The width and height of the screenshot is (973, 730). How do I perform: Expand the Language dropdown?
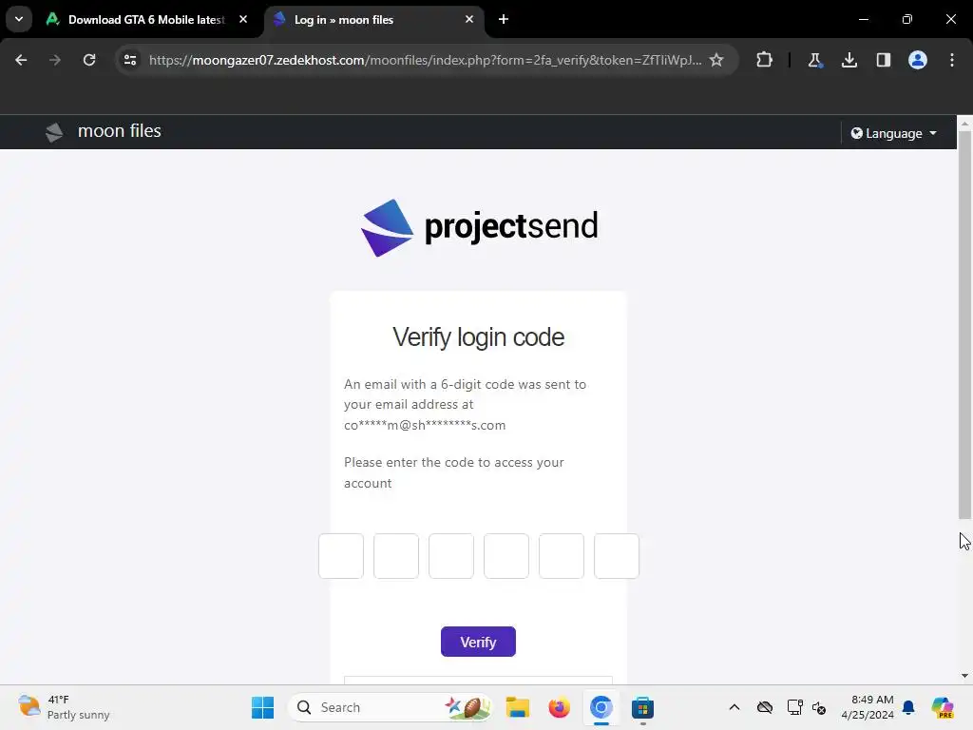coord(893,133)
